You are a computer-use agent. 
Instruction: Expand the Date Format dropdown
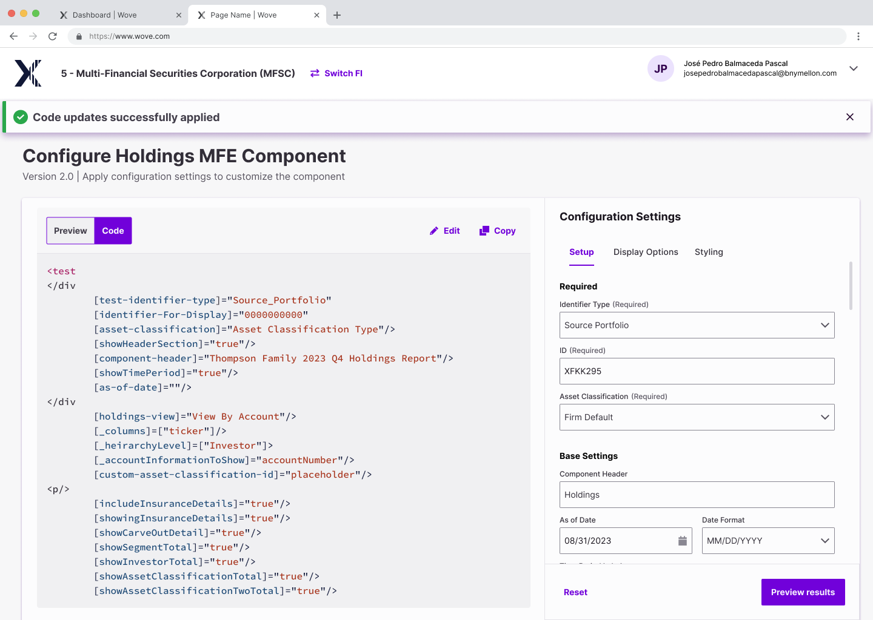point(768,541)
